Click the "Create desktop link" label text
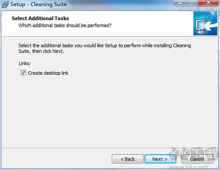Screen dimensions: 220x170 click(48, 73)
